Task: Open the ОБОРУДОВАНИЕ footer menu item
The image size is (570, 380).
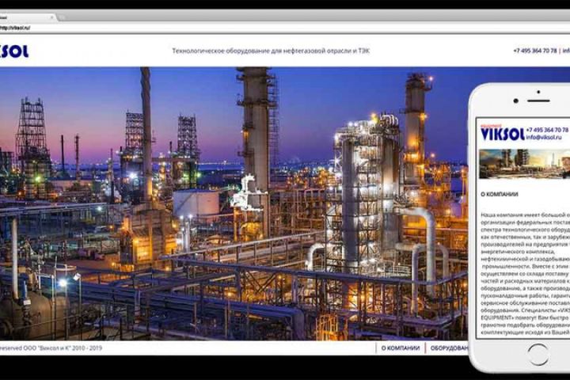Action: coord(450,348)
